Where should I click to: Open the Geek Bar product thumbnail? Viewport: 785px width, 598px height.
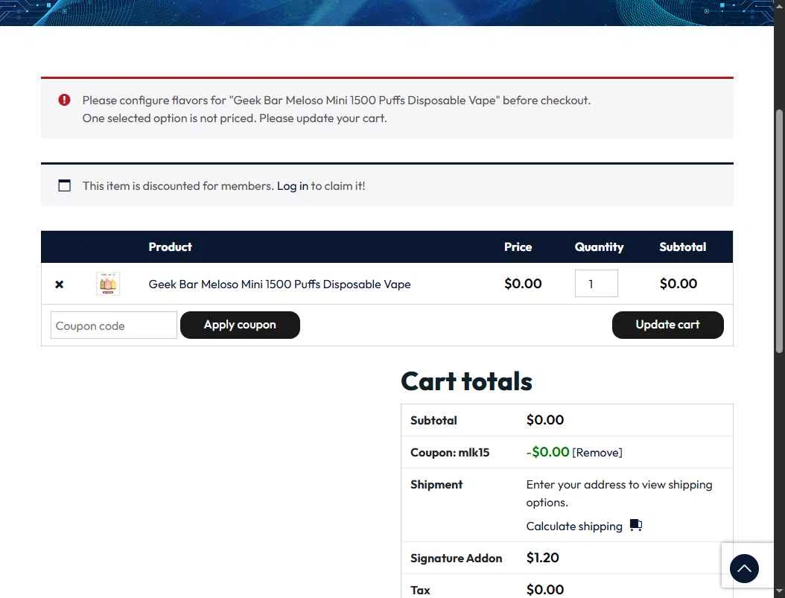pos(108,284)
